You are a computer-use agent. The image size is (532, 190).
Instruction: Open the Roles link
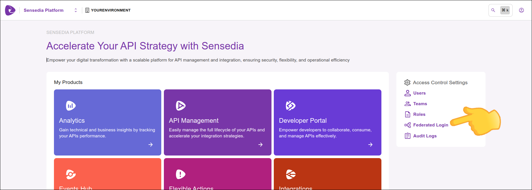tap(419, 114)
